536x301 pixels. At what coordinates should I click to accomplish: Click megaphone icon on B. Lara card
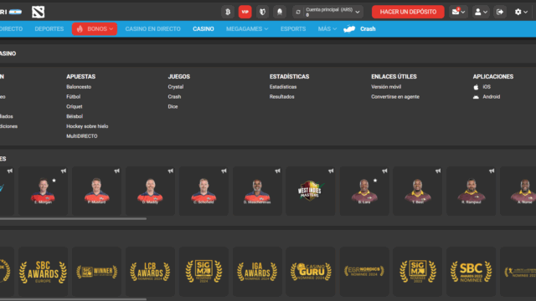point(384,171)
